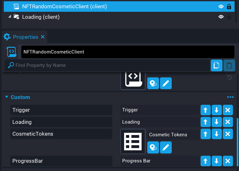
Task: Move the Trigger property up
Action: [x=205, y=110]
